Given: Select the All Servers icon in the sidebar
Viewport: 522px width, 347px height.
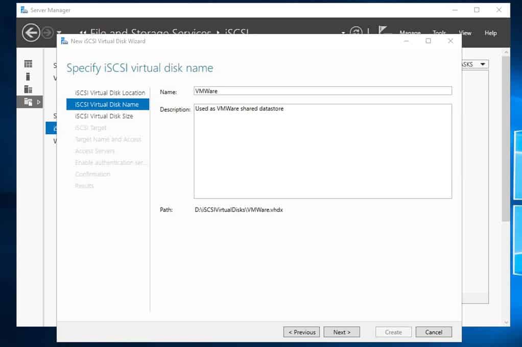Looking at the screenshot, I should click(x=28, y=89).
